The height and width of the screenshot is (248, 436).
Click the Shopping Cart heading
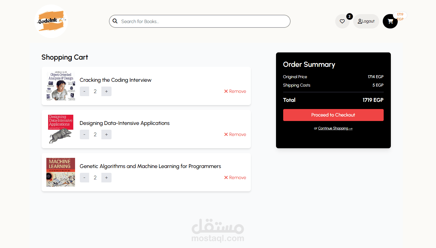tap(65, 57)
